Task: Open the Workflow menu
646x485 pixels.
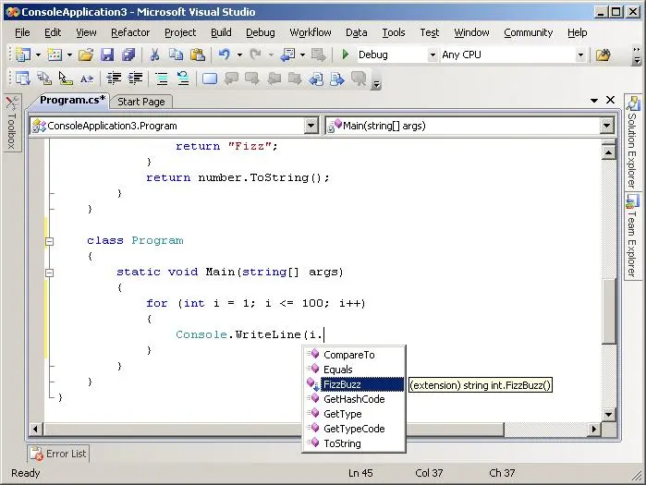Action: click(311, 32)
